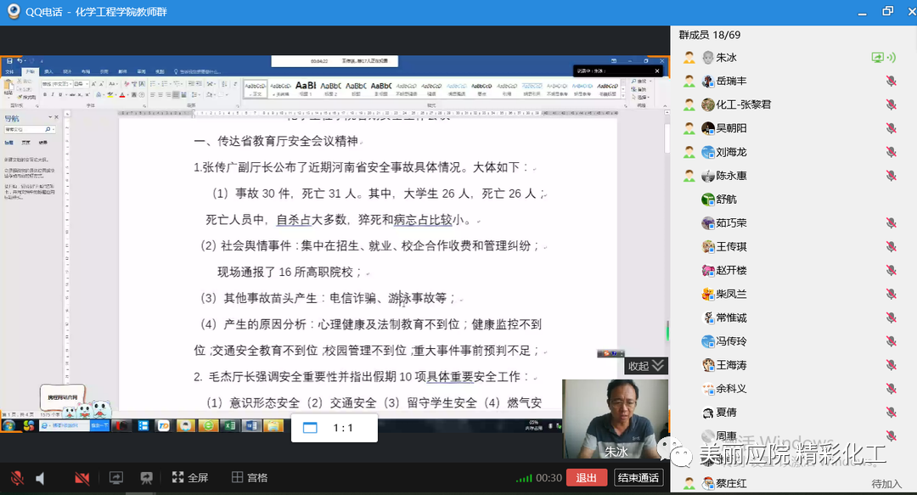Click the muted mic icon next to 岳瑞丰
The height and width of the screenshot is (495, 917).
coord(891,81)
